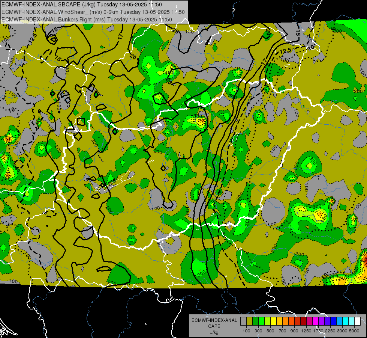Click the 900 tick label in legend
This screenshot has width=367, height=338.
[x=294, y=331]
